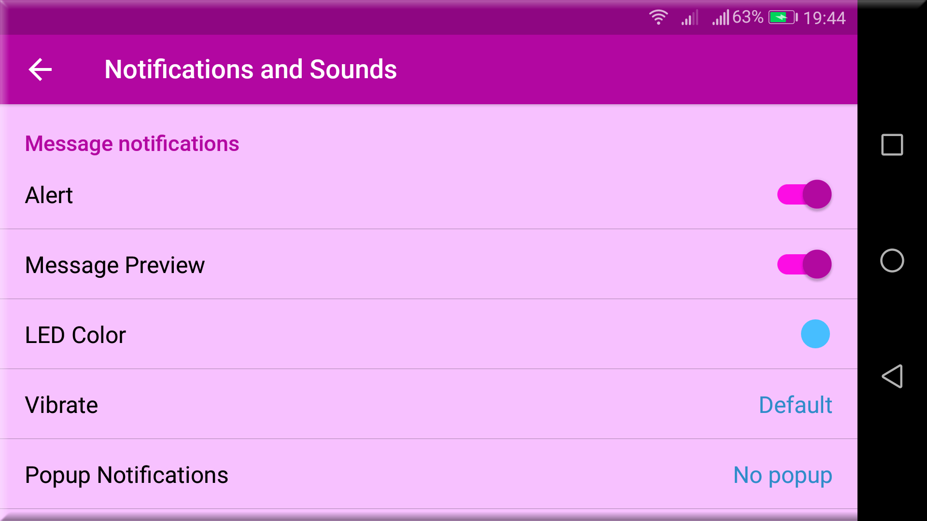Open Popup Notifications options
The height and width of the screenshot is (521, 927).
[x=783, y=475]
